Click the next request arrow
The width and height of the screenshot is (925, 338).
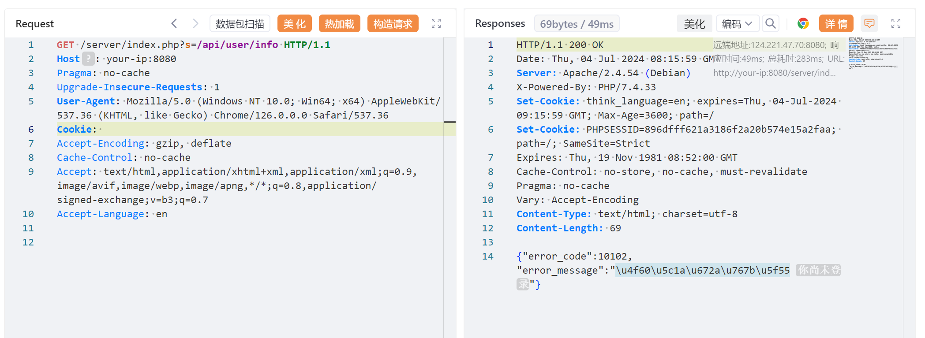(195, 23)
